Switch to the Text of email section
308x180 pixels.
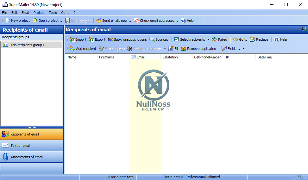32,146
